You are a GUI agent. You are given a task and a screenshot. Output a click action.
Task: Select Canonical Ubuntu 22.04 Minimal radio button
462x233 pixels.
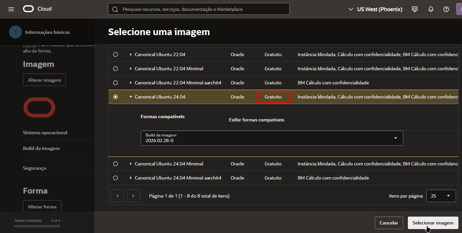coord(115,69)
